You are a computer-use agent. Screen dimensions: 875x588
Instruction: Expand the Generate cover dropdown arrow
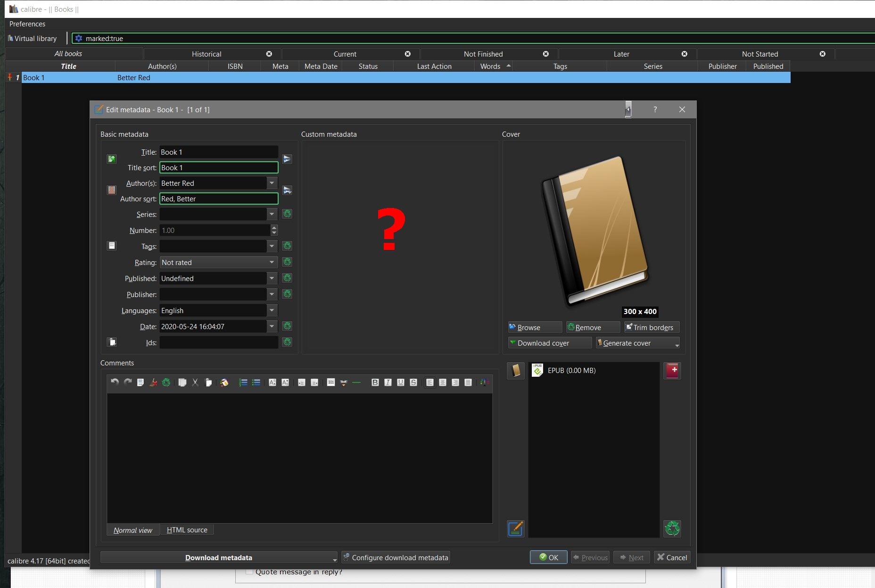click(677, 344)
